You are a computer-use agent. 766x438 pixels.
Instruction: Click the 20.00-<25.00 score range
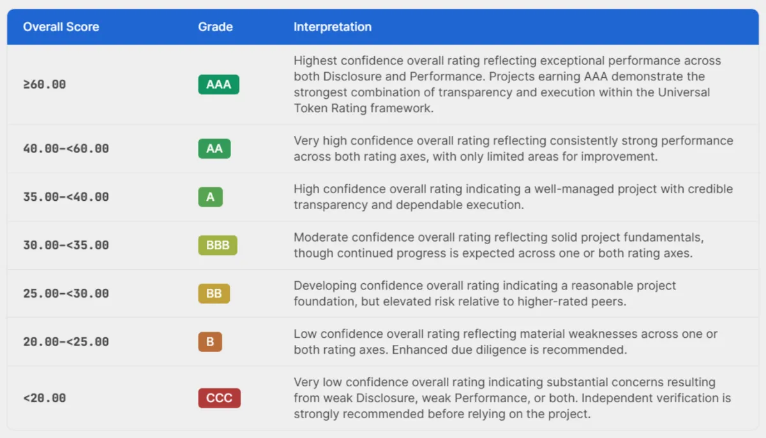[66, 342]
